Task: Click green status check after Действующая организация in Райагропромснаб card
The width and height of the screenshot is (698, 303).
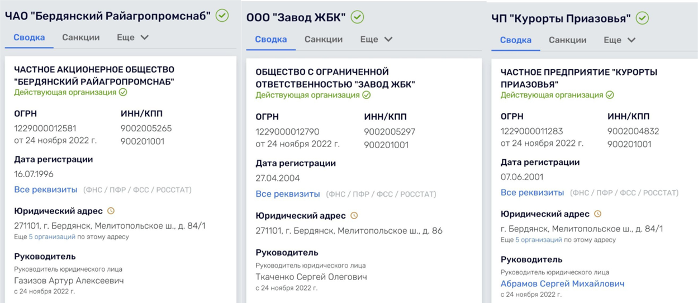Action: point(123,92)
